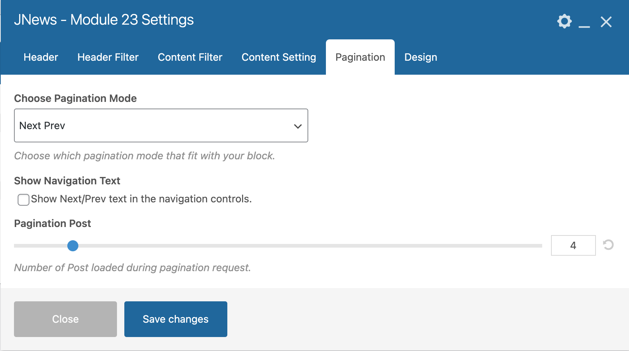Click the Pagination Post slider handle
The height and width of the screenshot is (351, 629).
[73, 246]
